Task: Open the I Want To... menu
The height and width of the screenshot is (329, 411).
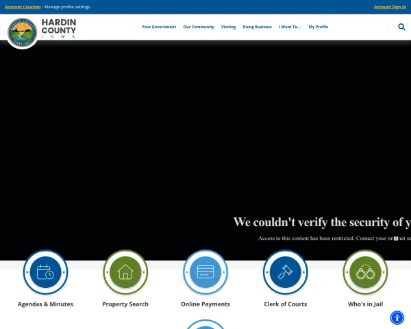Action: coord(290,27)
